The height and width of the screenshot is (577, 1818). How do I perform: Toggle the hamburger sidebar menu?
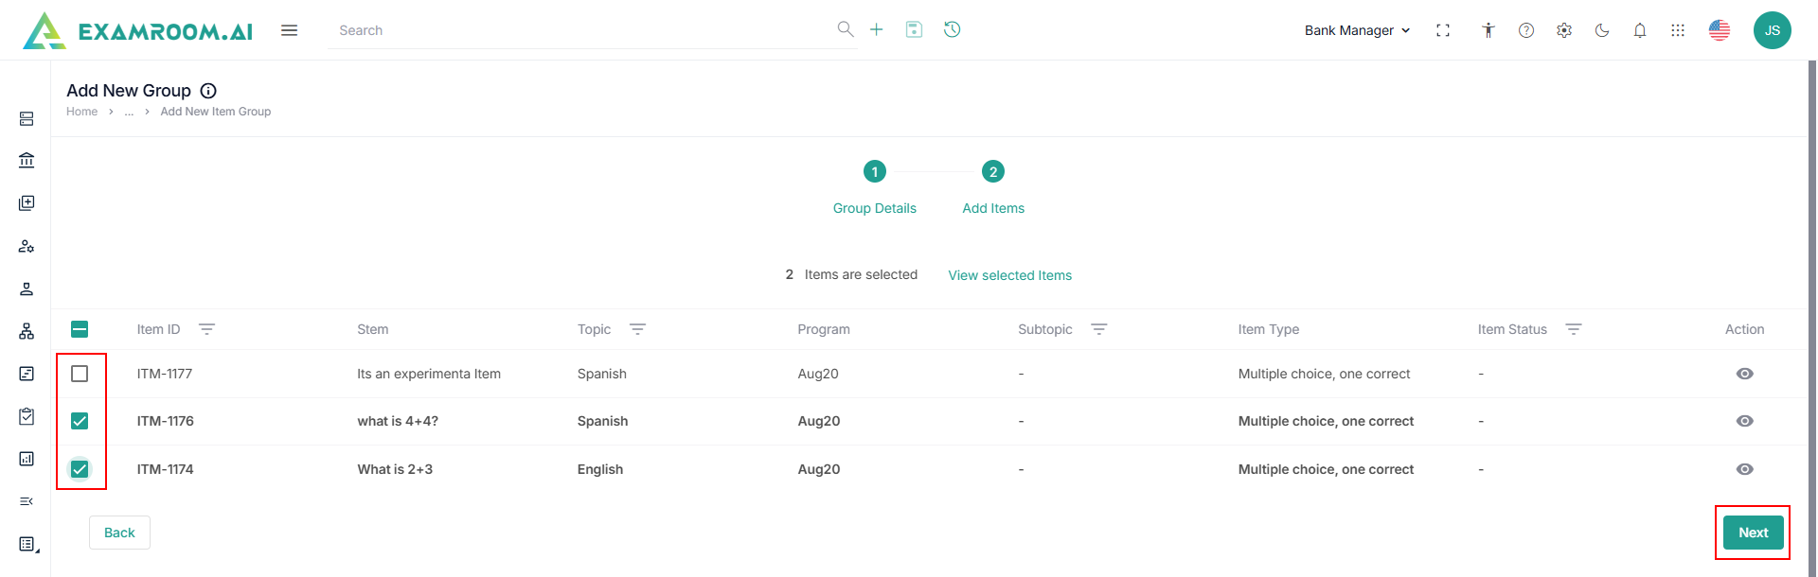click(x=290, y=30)
